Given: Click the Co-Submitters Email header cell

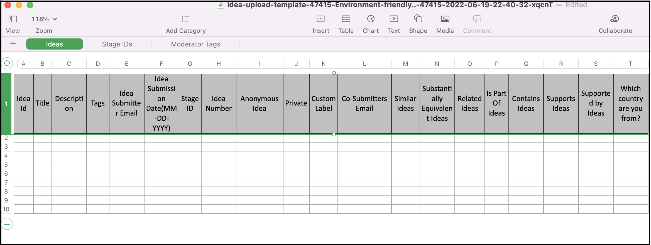Looking at the screenshot, I should coord(364,104).
